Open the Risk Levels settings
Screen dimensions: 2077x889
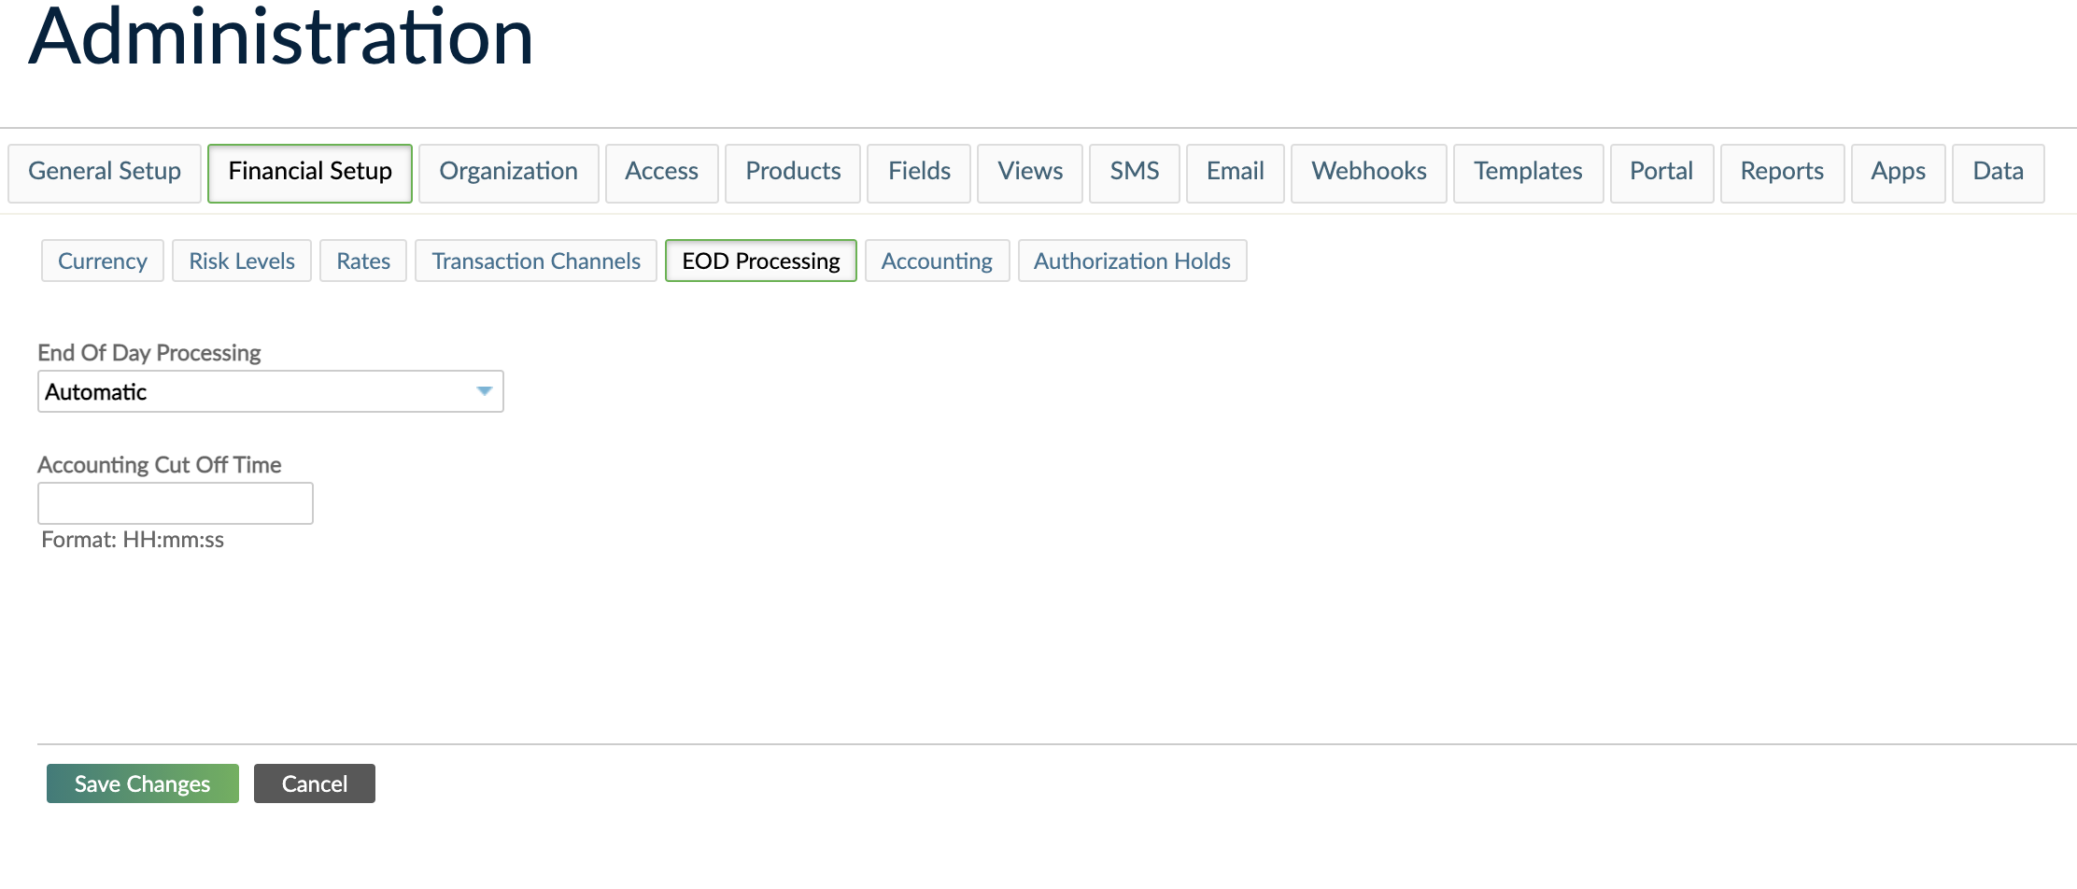pos(241,261)
